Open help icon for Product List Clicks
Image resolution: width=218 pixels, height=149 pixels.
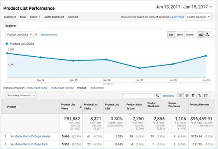94,109
